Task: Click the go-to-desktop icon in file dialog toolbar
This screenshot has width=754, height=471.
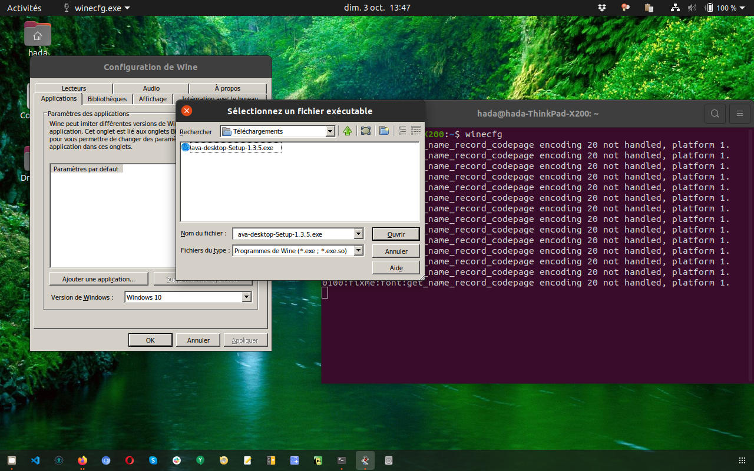Action: (366, 131)
